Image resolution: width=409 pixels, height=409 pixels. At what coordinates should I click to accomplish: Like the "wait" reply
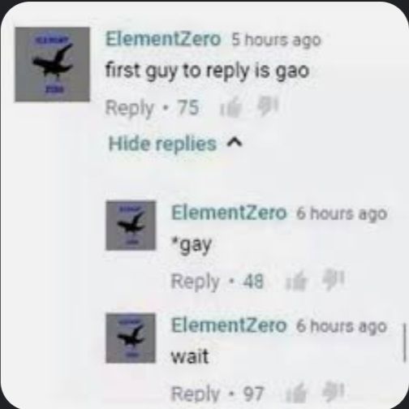click(297, 394)
